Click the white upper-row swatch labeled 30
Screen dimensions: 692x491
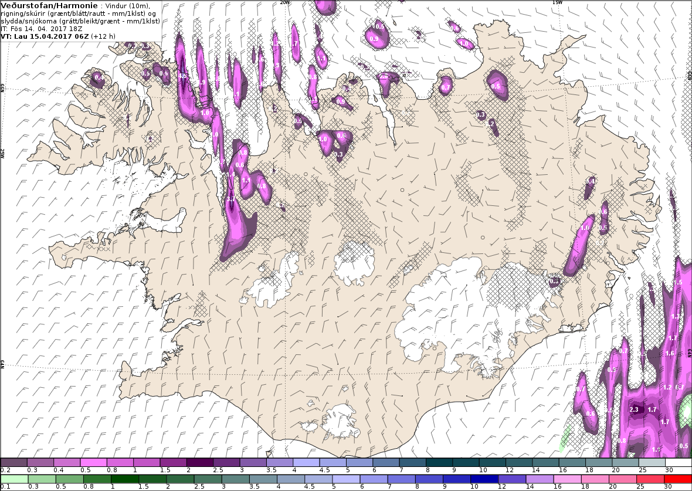(679, 462)
